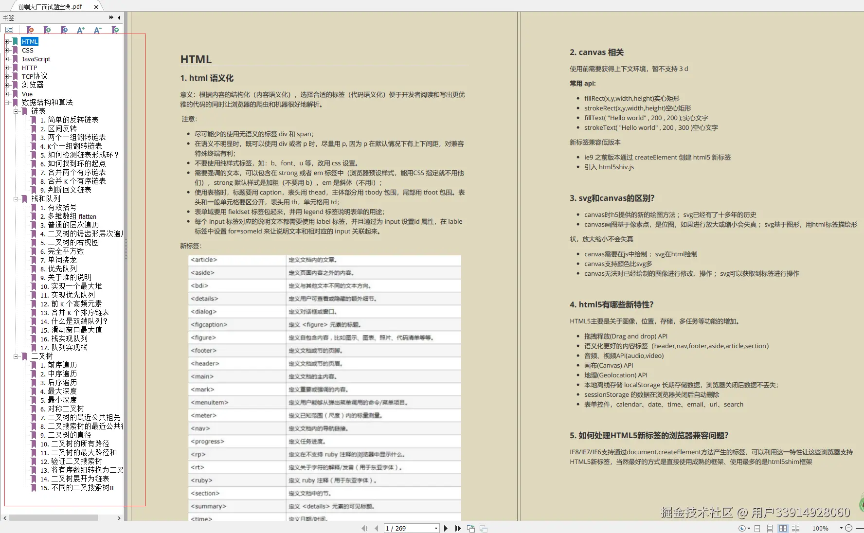The image size is (864, 533).
Task: Open the zoom level dropdown arrow
Action: tap(841, 528)
